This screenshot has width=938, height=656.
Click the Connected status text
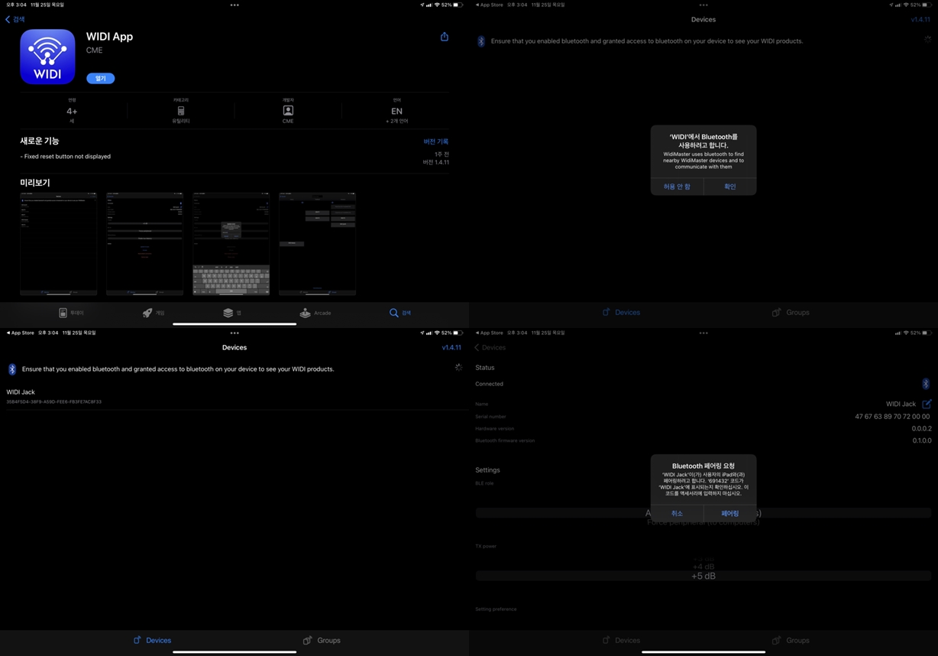(489, 384)
